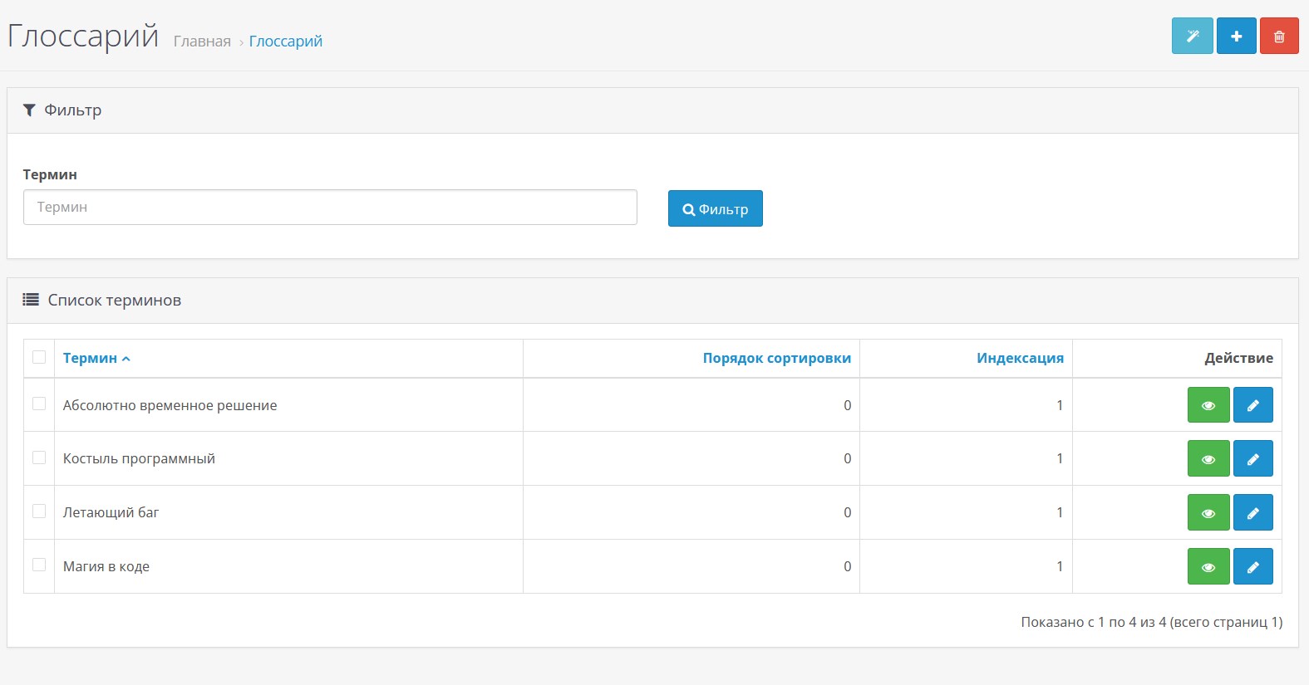The image size is (1309, 685).
Task: View 'Магия в коде' using eye icon
Action: (x=1208, y=567)
